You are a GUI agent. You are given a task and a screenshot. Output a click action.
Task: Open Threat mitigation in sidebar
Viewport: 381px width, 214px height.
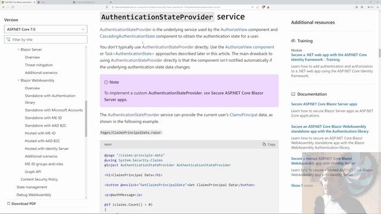(x=39, y=65)
